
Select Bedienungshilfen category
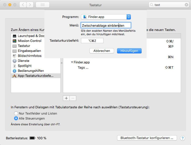36,71
